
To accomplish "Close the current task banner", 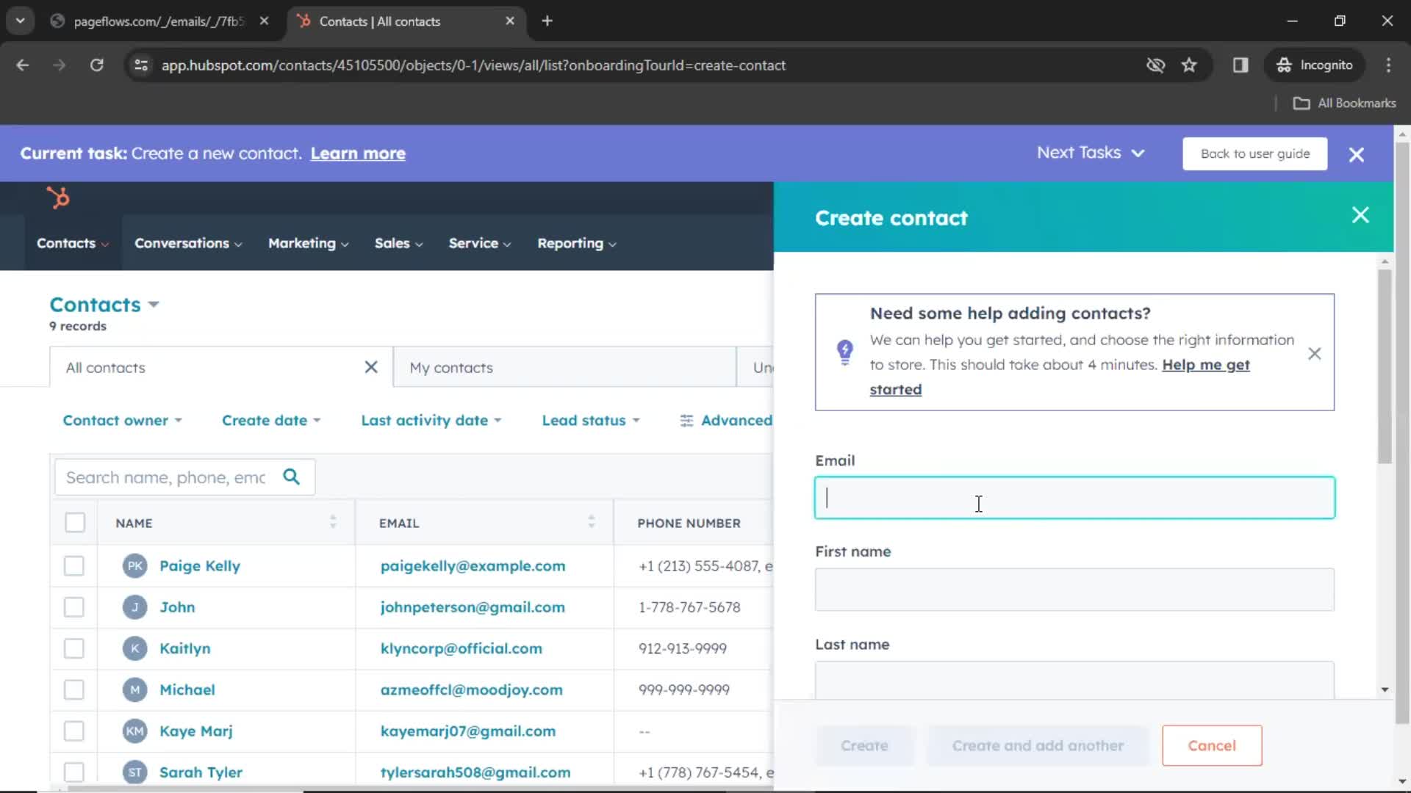I will tap(1357, 154).
